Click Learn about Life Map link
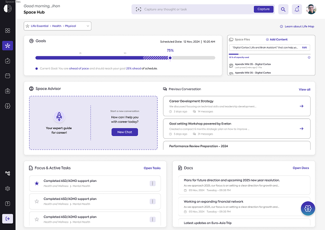Viewport: 325px width, 230px height. (297, 26)
